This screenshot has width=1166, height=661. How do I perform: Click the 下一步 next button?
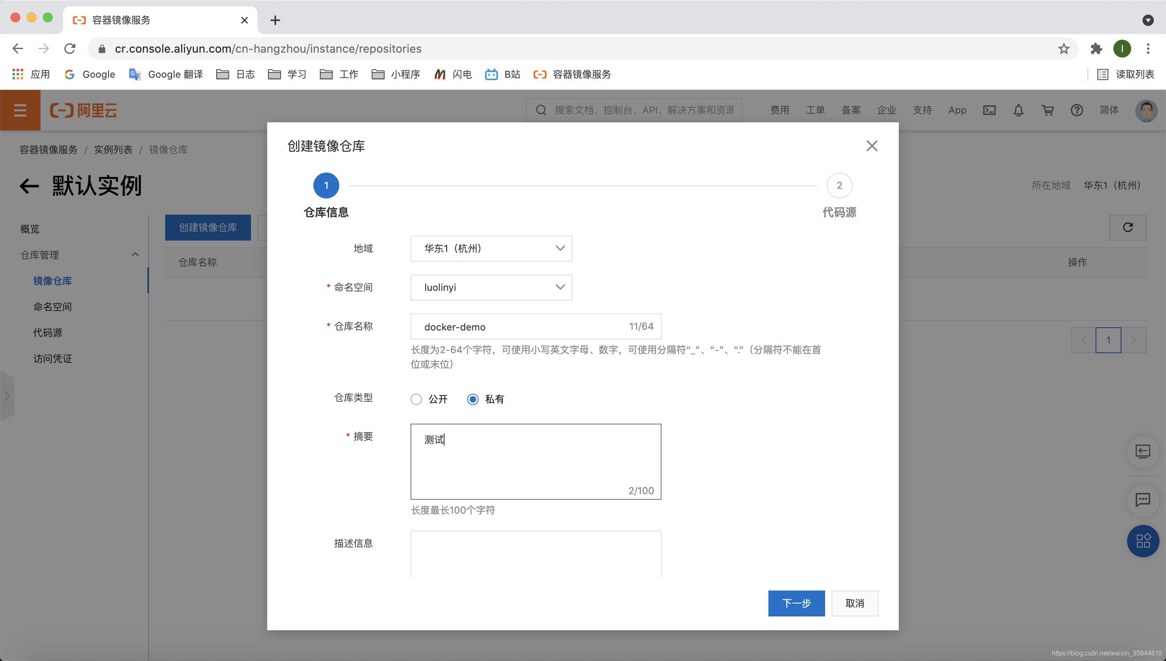tap(796, 603)
